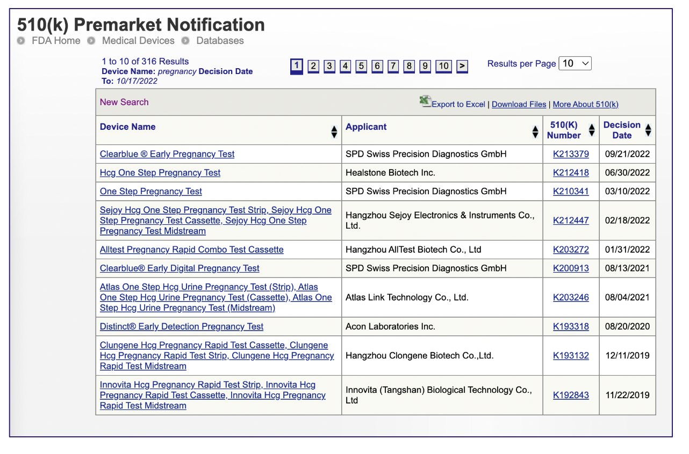Click the FDA Home breadcrumb arrow icon

20,40
